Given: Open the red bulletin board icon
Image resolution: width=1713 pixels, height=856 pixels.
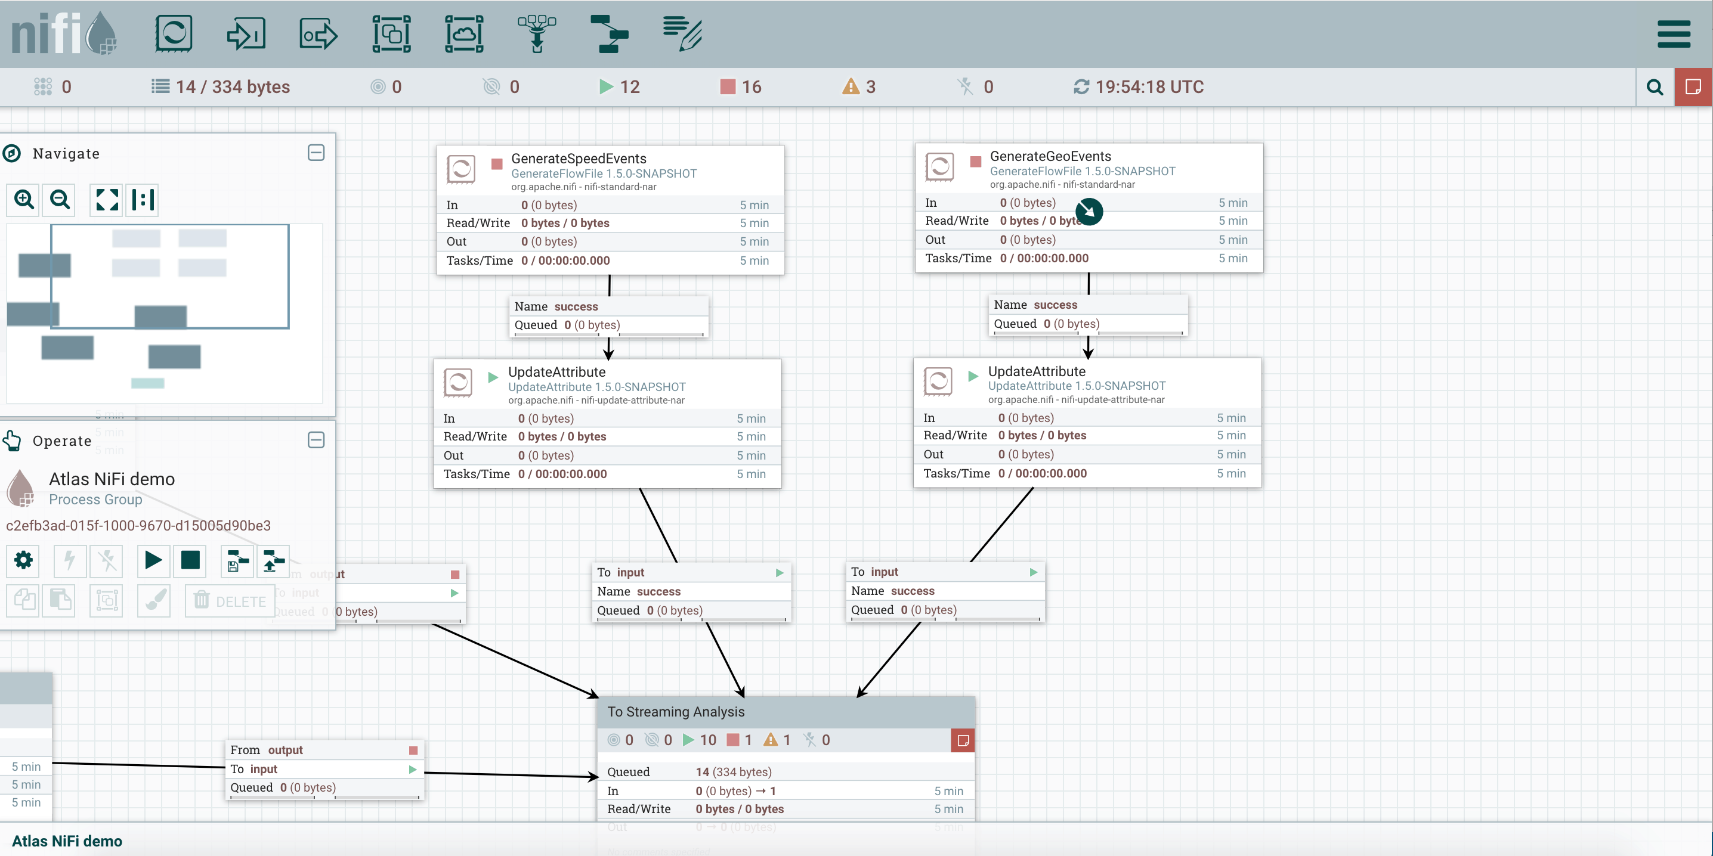Looking at the screenshot, I should click(x=1692, y=87).
